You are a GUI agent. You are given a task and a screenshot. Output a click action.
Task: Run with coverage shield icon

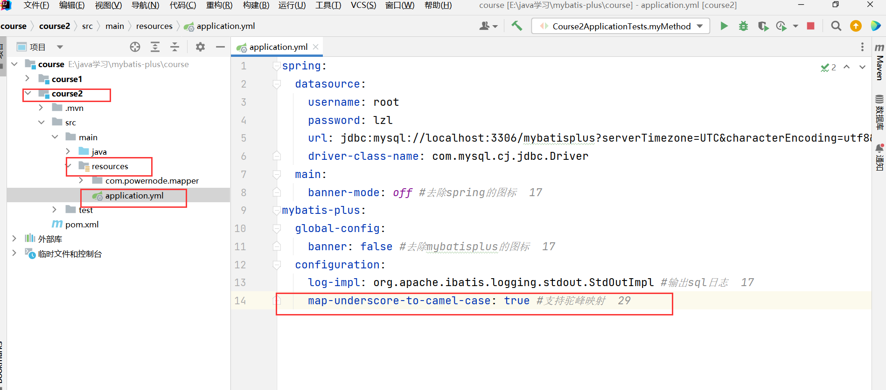(x=763, y=26)
